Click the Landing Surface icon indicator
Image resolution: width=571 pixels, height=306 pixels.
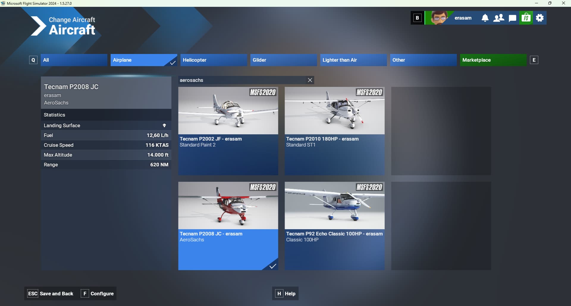(x=164, y=125)
